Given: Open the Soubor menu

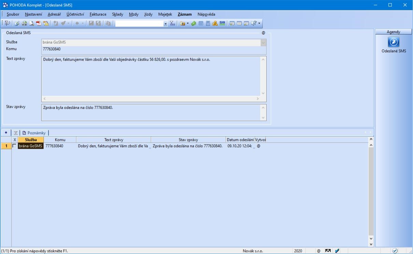Looking at the screenshot, I should (13, 14).
